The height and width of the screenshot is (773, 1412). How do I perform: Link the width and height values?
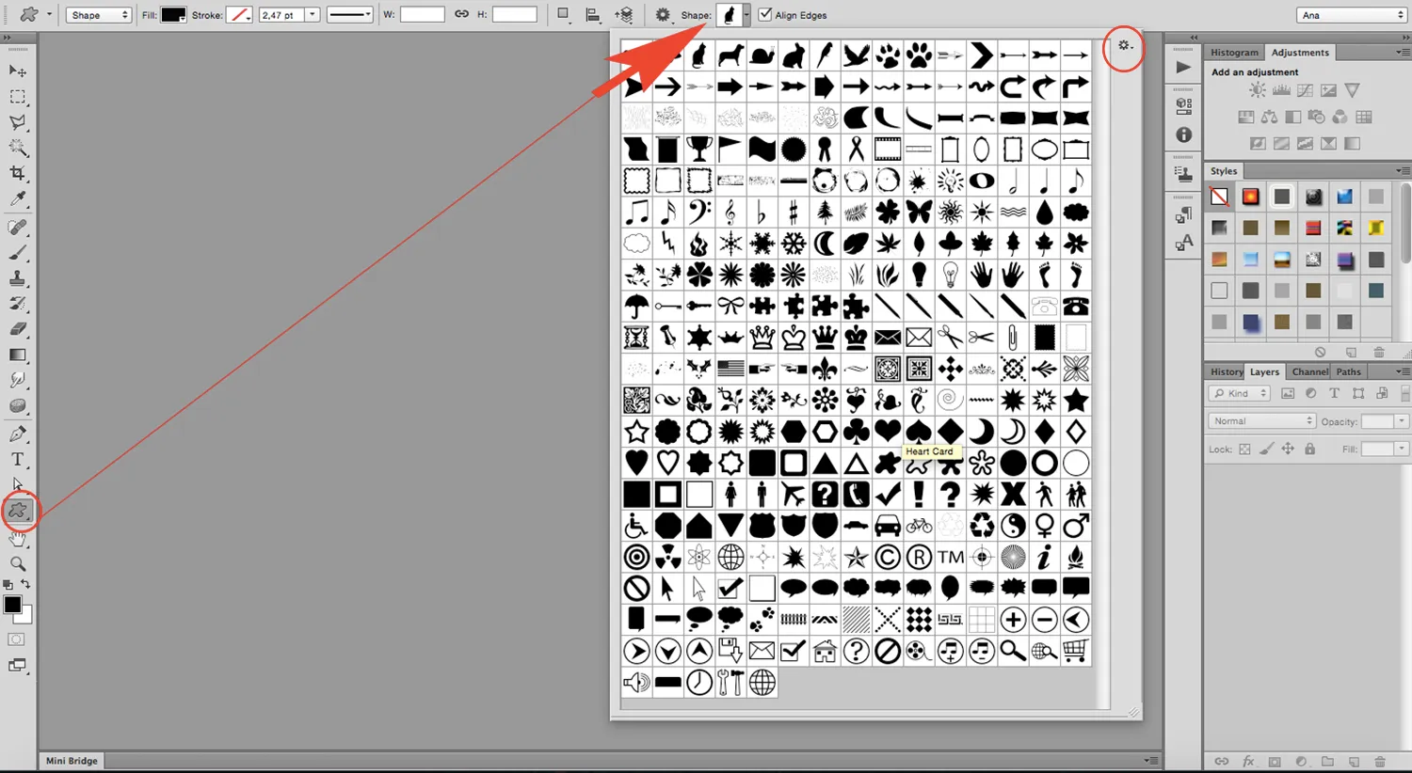pyautogui.click(x=460, y=14)
